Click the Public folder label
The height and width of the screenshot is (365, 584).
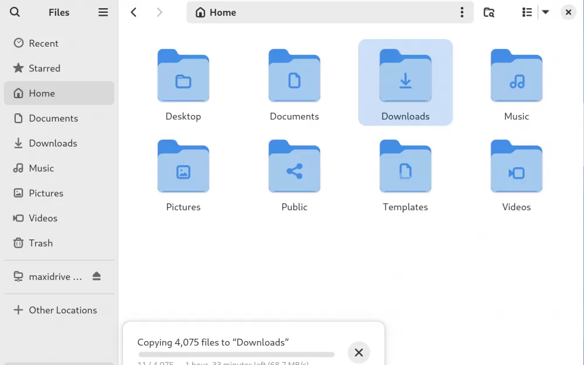point(294,207)
